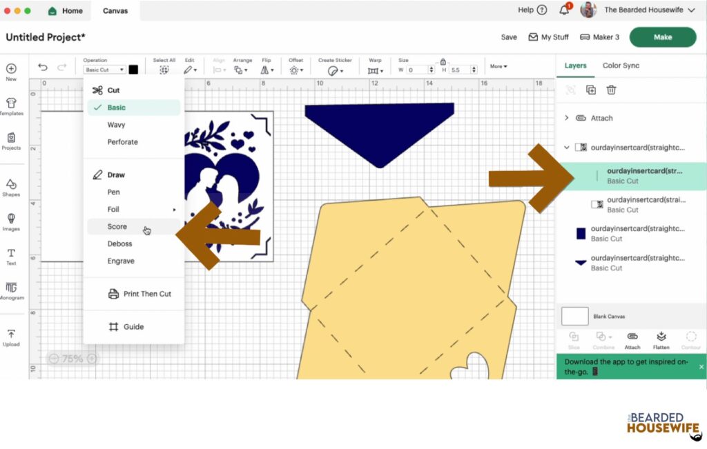The height and width of the screenshot is (449, 707).
Task: Expand the Attach layer group
Action: click(x=567, y=118)
